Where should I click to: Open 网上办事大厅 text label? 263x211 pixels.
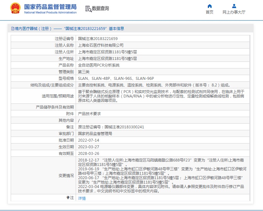point(234,12)
